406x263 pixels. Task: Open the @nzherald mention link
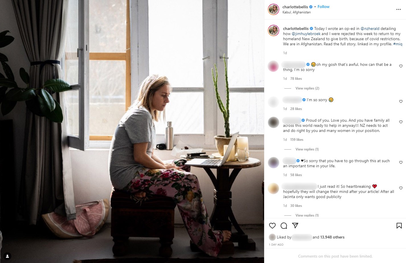pyautogui.click(x=370, y=28)
